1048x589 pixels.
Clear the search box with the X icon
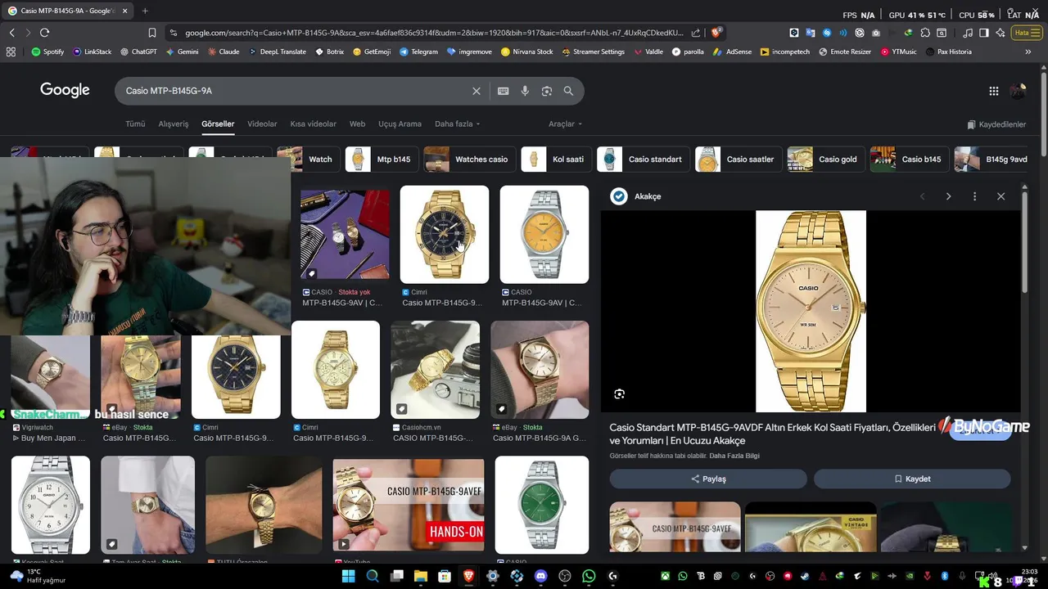[477, 91]
